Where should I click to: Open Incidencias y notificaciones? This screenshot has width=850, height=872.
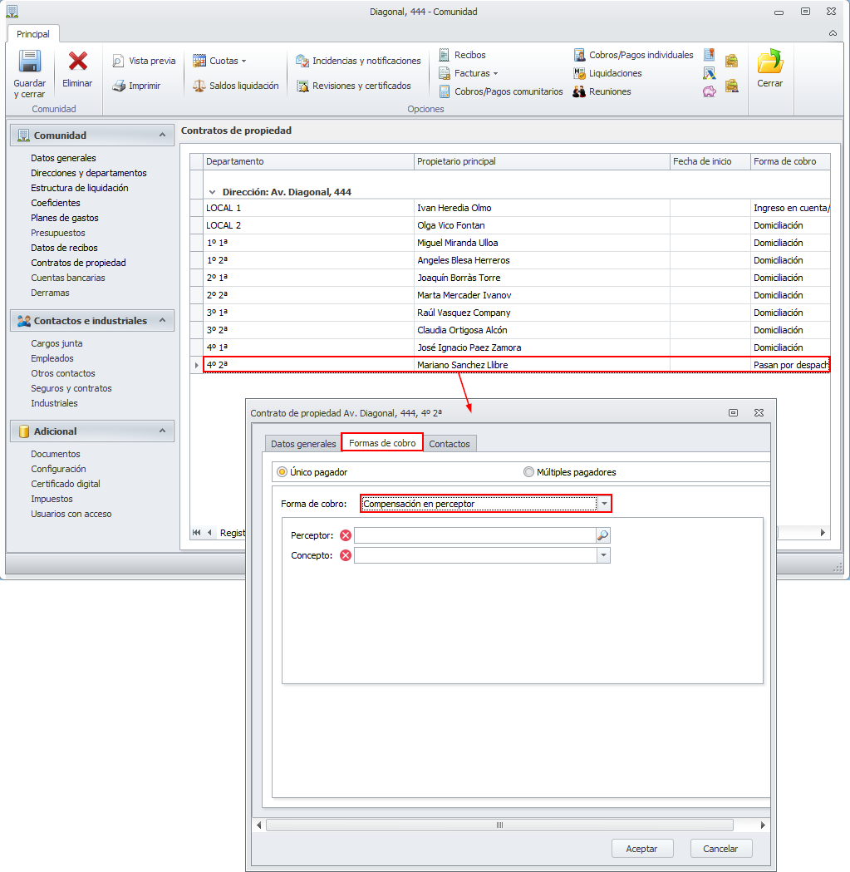click(x=358, y=61)
